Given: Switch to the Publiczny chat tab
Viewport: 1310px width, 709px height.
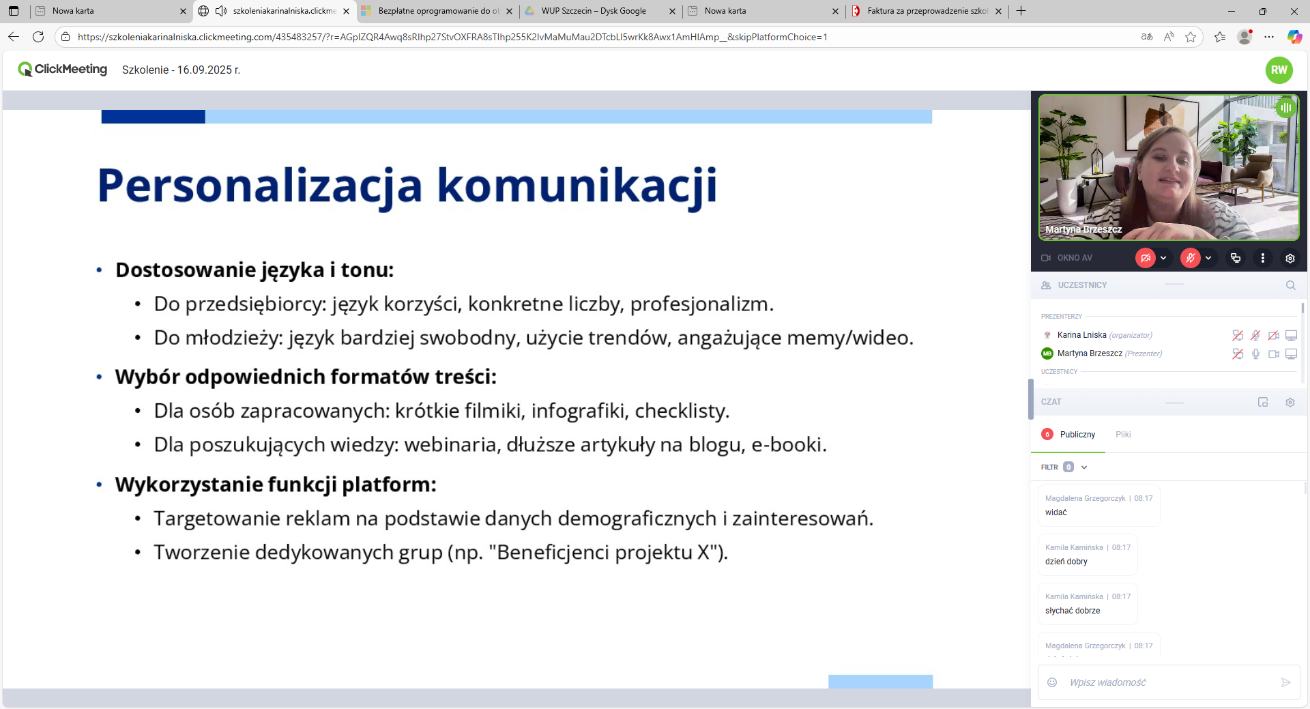Looking at the screenshot, I should (1068, 435).
